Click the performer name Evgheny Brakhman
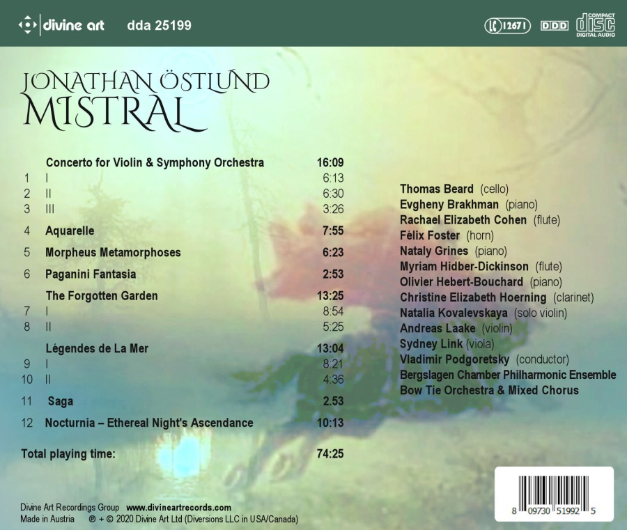 click(x=449, y=204)
